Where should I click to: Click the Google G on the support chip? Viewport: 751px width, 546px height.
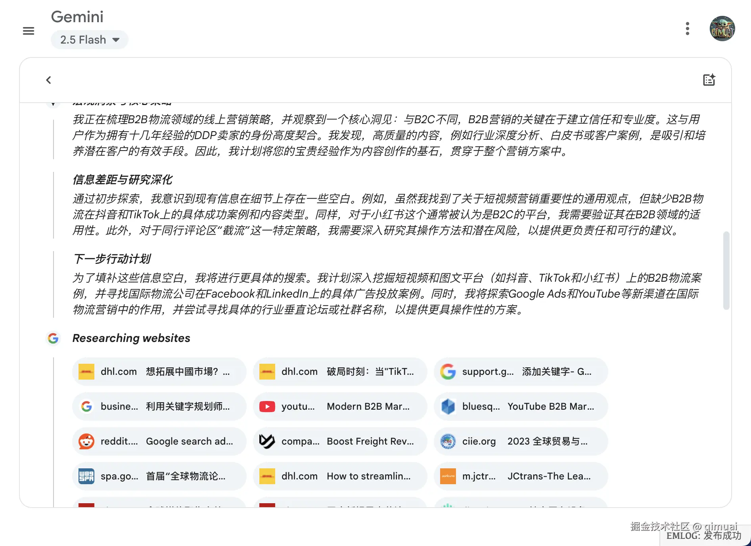pos(448,372)
